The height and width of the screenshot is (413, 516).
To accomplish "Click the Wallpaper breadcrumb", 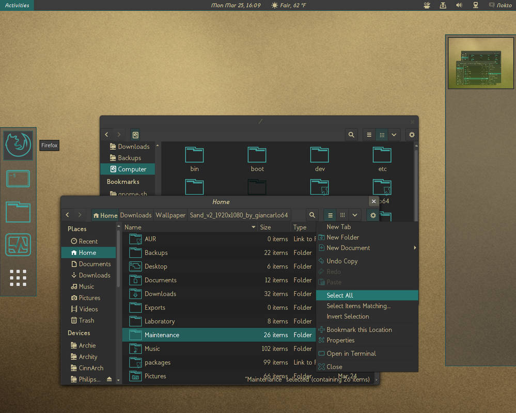I will 170,215.
